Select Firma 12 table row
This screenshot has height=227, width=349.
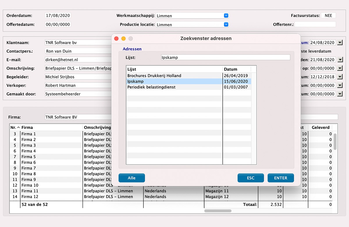(171, 197)
